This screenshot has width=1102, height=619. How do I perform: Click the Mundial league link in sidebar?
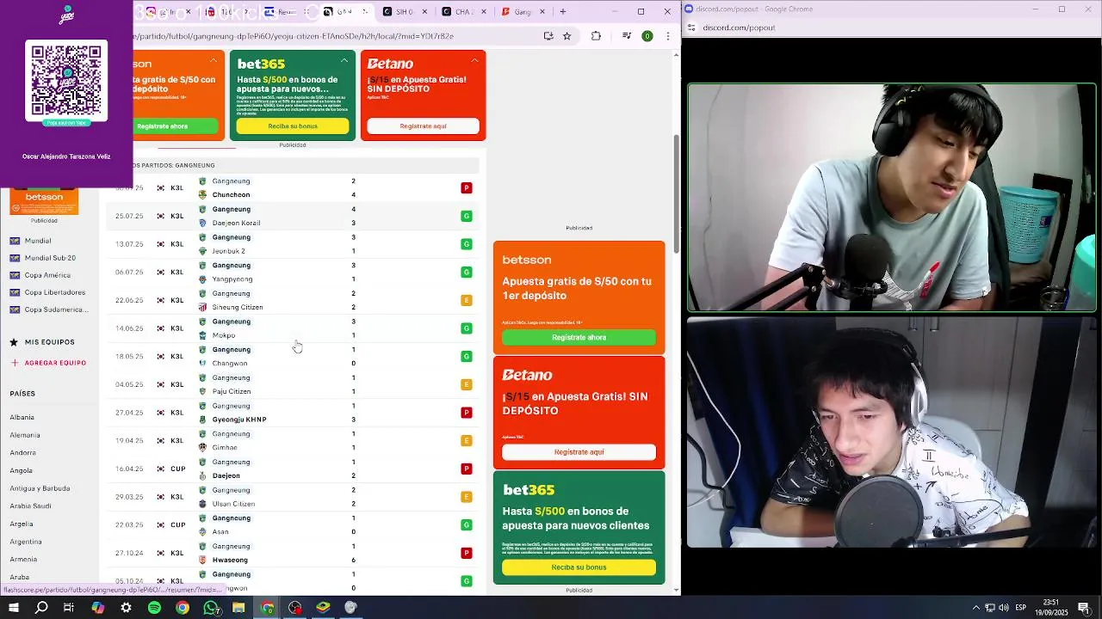pos(38,241)
